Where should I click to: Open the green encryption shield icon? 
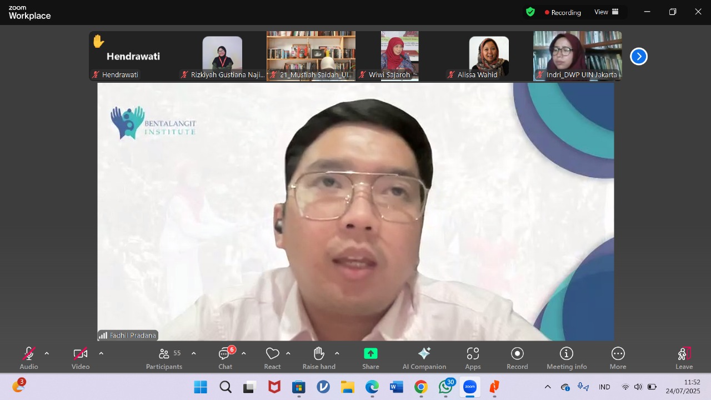[x=530, y=12]
